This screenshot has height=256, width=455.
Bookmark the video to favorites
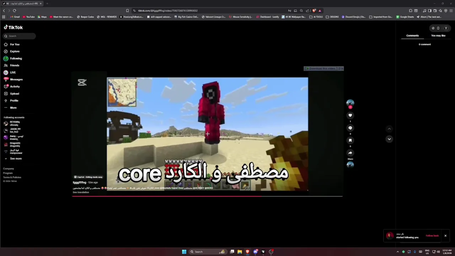point(350,140)
